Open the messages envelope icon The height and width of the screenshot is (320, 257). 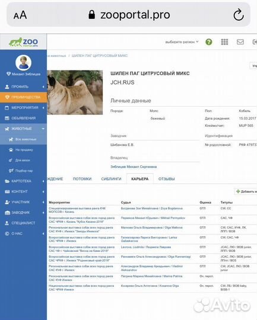click(x=240, y=42)
